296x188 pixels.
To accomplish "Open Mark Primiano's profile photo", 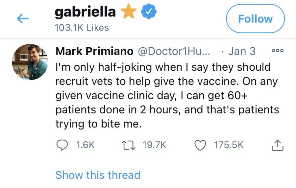I will coord(30,62).
